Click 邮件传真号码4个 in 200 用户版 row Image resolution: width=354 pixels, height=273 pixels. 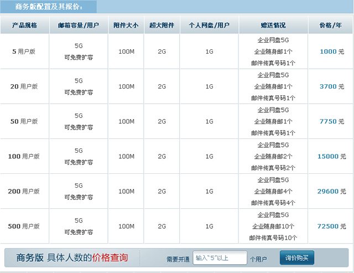point(273,203)
